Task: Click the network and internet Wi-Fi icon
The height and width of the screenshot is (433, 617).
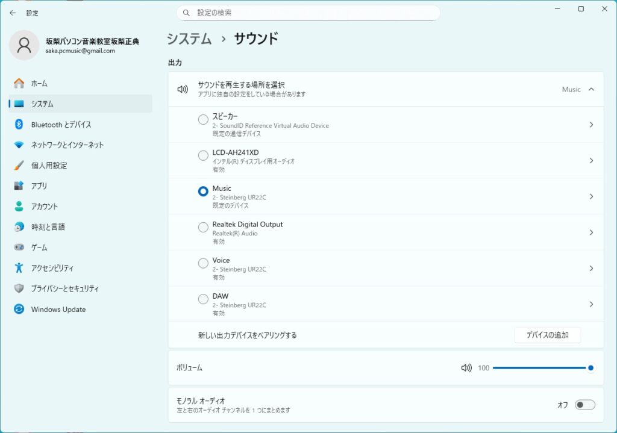Action: click(x=19, y=145)
